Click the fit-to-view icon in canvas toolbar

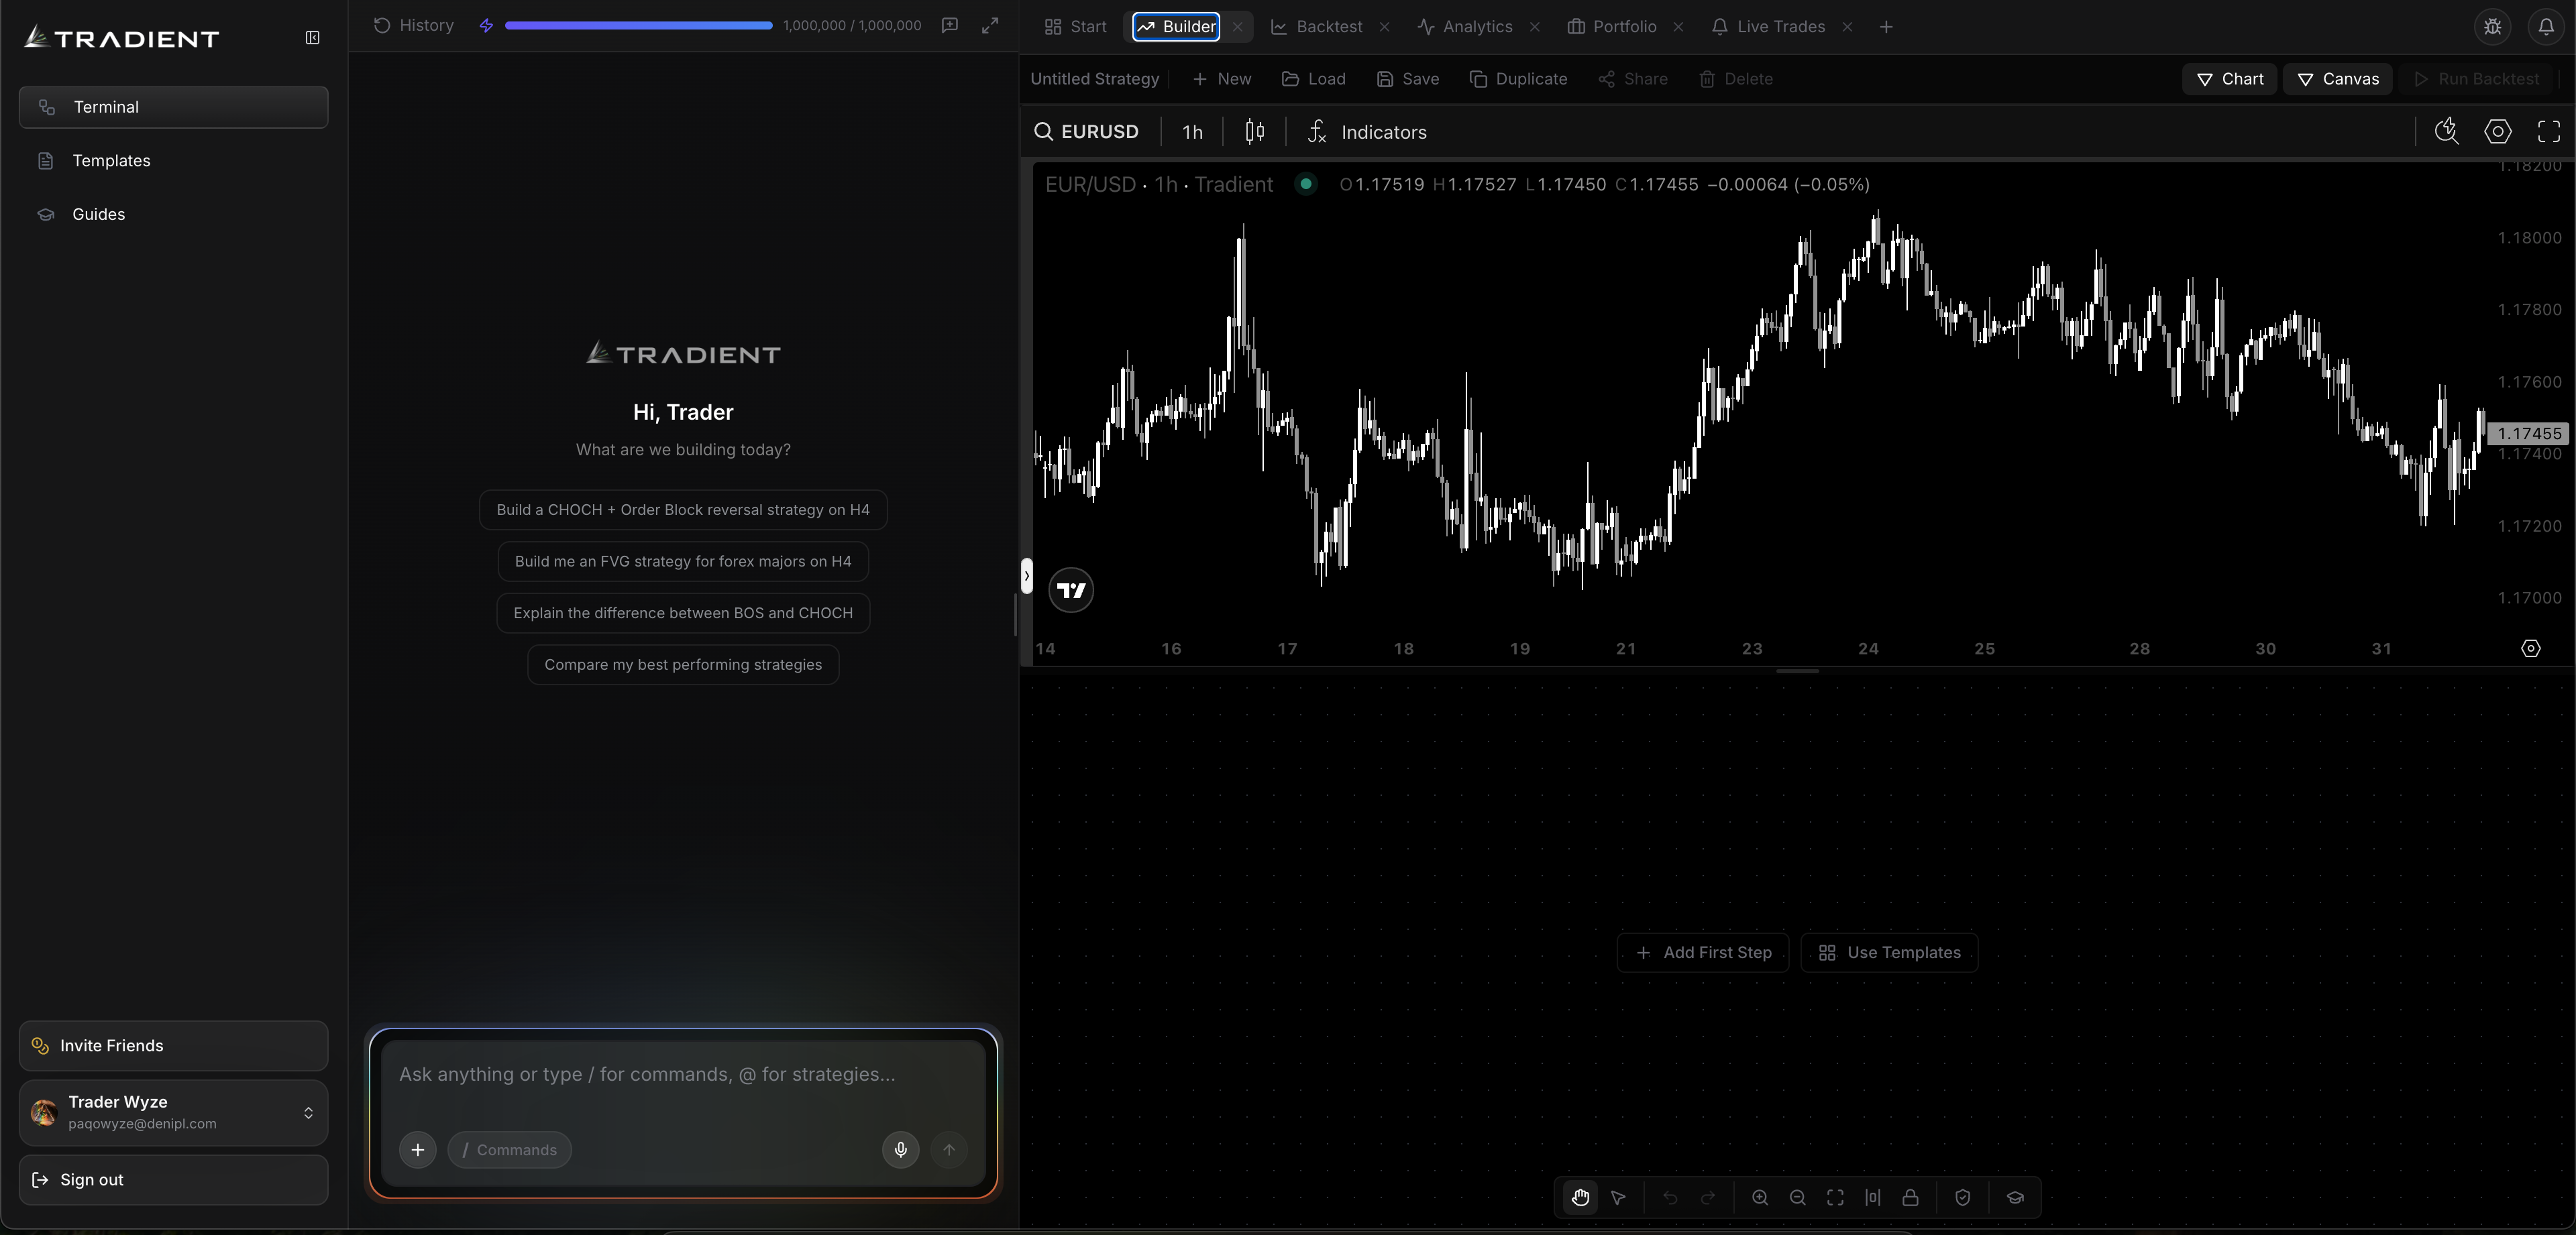click(1835, 1197)
